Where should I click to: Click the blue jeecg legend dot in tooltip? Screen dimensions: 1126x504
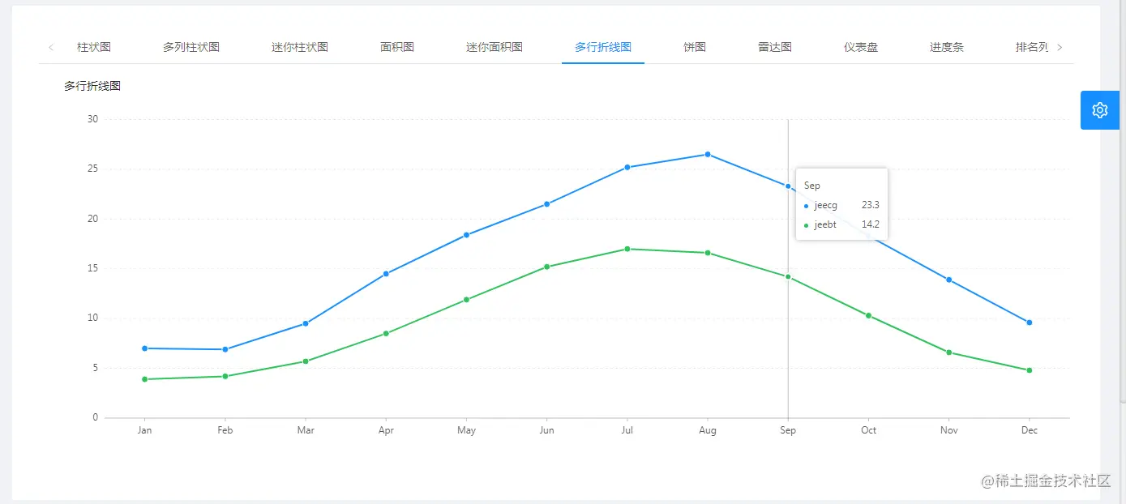point(804,205)
